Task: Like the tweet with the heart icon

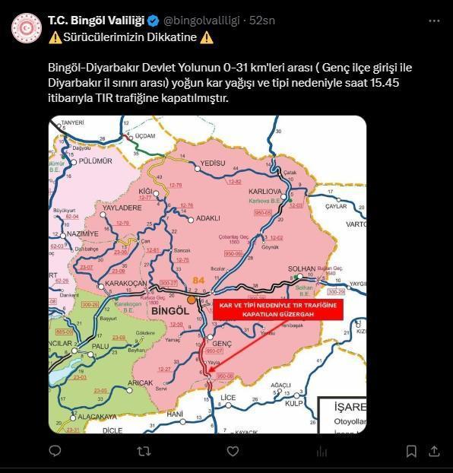Action: [x=233, y=451]
